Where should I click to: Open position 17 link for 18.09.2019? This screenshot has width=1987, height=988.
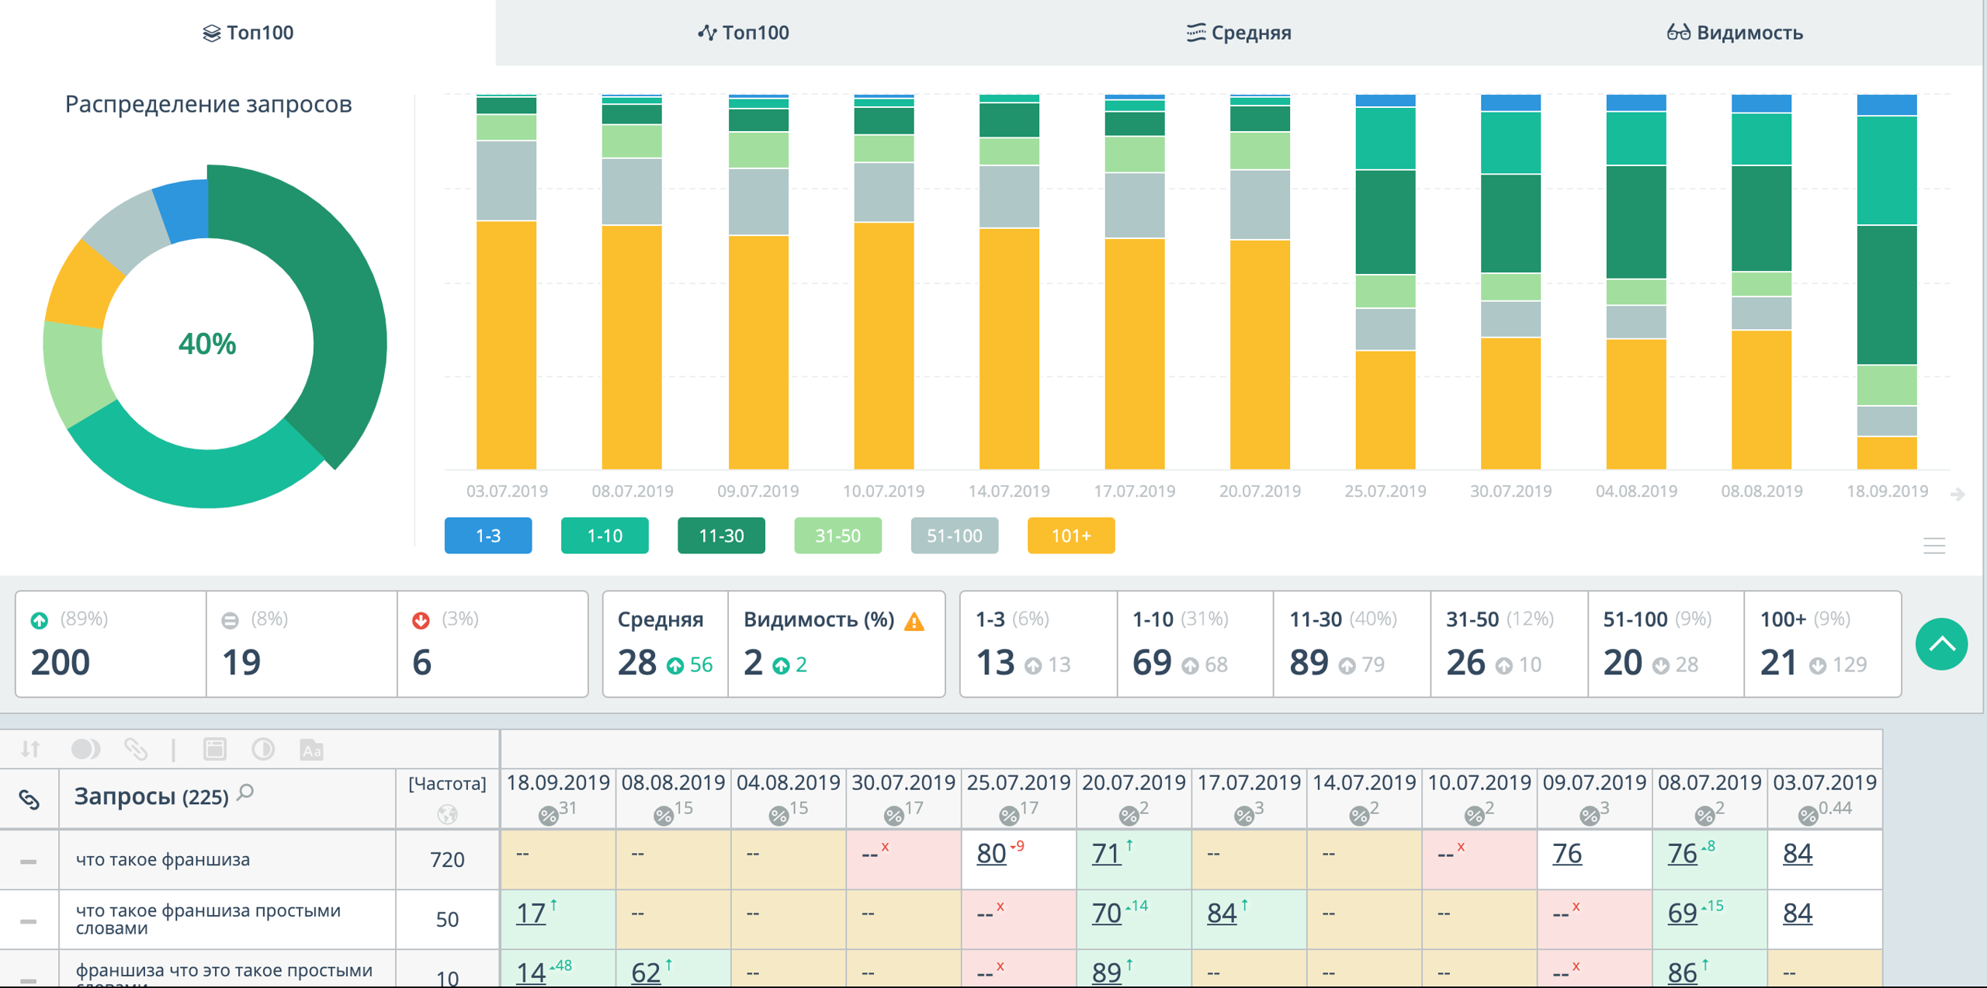[531, 913]
